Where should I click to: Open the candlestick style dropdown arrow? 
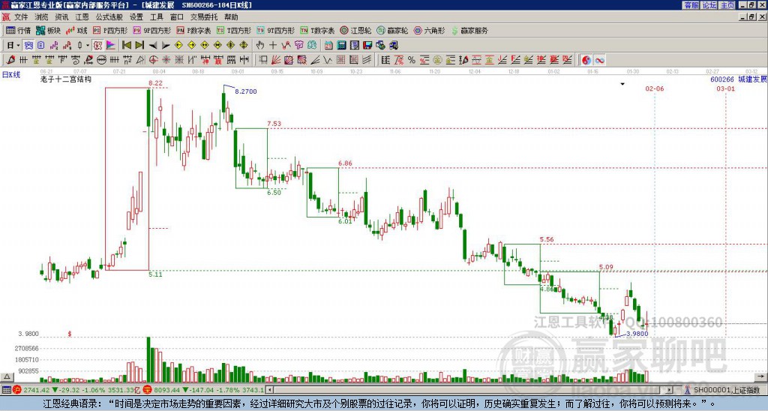pyautogui.click(x=88, y=46)
